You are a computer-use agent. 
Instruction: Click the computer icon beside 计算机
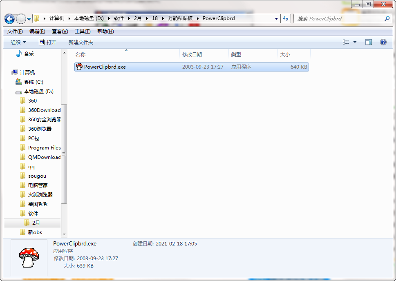coord(15,72)
